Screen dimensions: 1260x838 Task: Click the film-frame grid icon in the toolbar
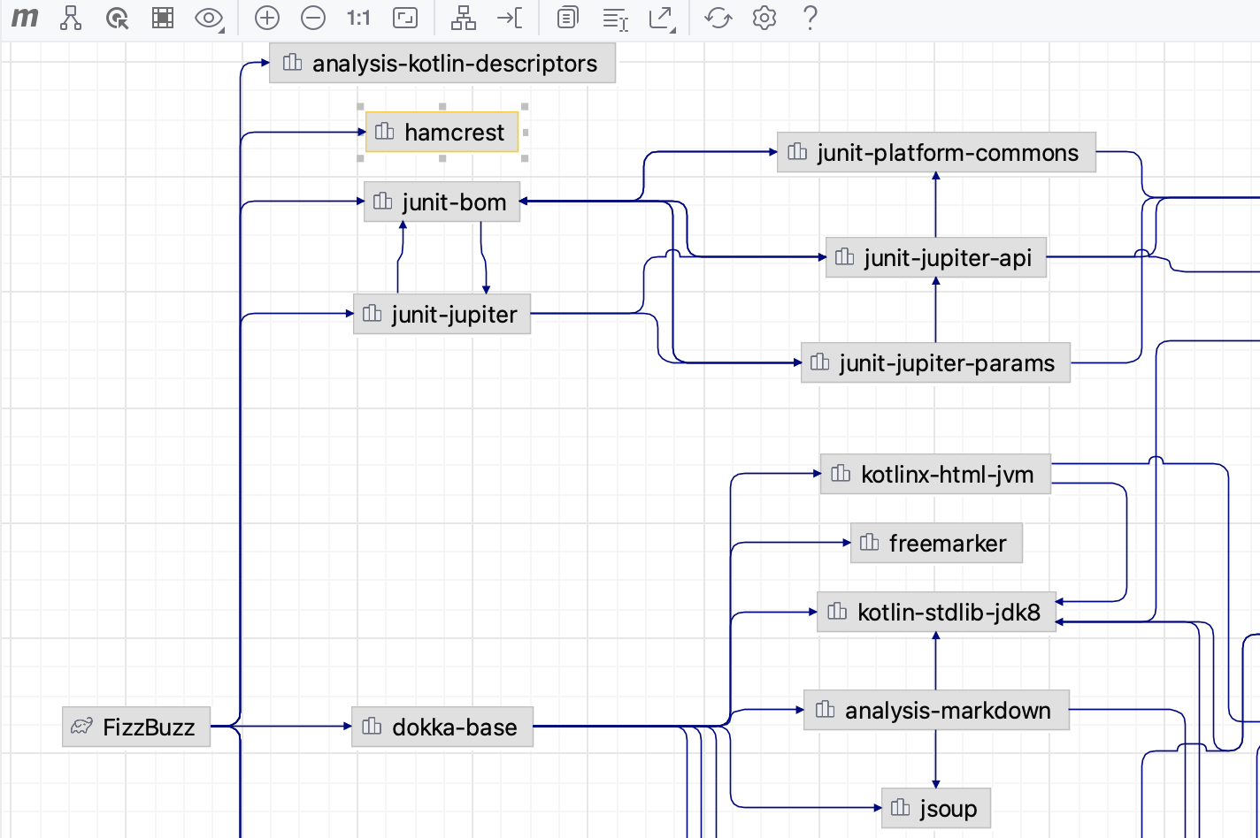(163, 18)
